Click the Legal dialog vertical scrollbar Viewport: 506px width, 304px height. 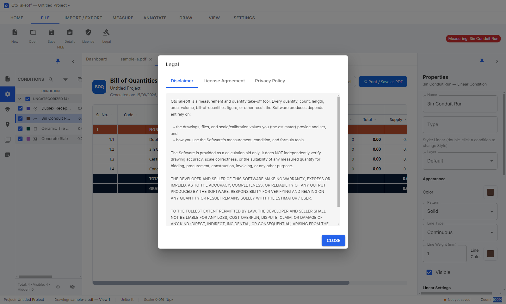339,151
